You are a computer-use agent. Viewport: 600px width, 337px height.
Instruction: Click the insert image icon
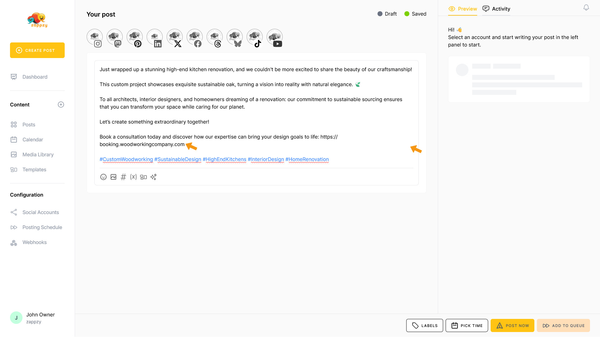point(113,177)
